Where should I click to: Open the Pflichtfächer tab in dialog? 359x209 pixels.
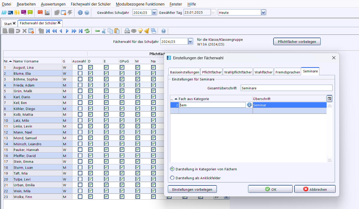tap(212, 72)
